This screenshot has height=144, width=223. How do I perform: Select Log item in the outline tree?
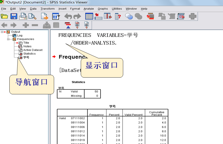(20, 35)
